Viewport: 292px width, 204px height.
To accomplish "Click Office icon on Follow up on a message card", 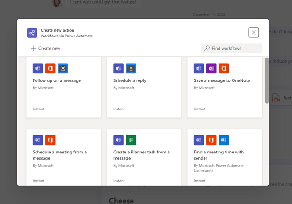I will pyautogui.click(x=50, y=68).
